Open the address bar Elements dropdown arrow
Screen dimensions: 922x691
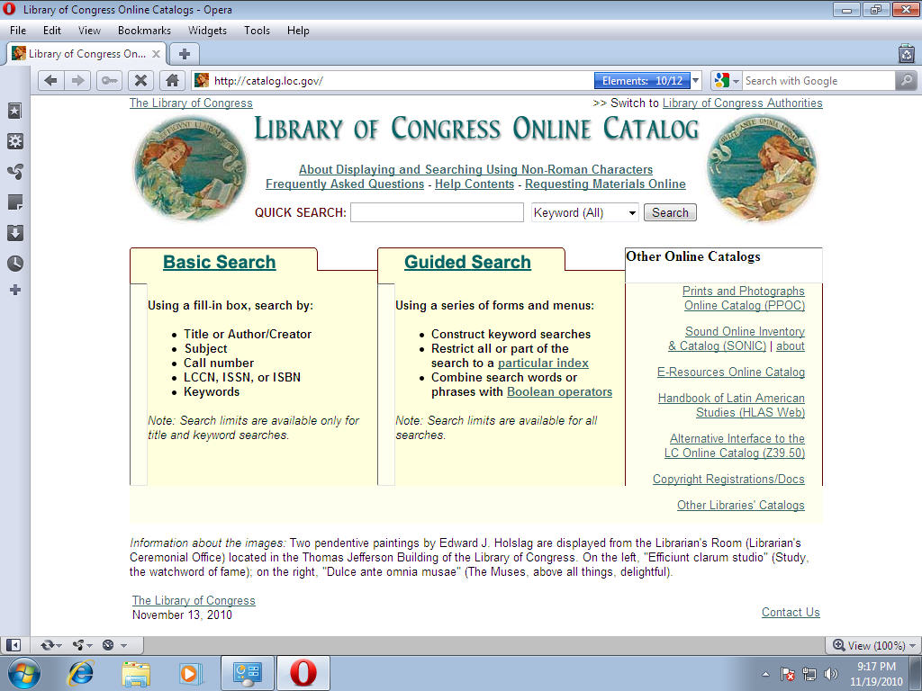pos(696,80)
